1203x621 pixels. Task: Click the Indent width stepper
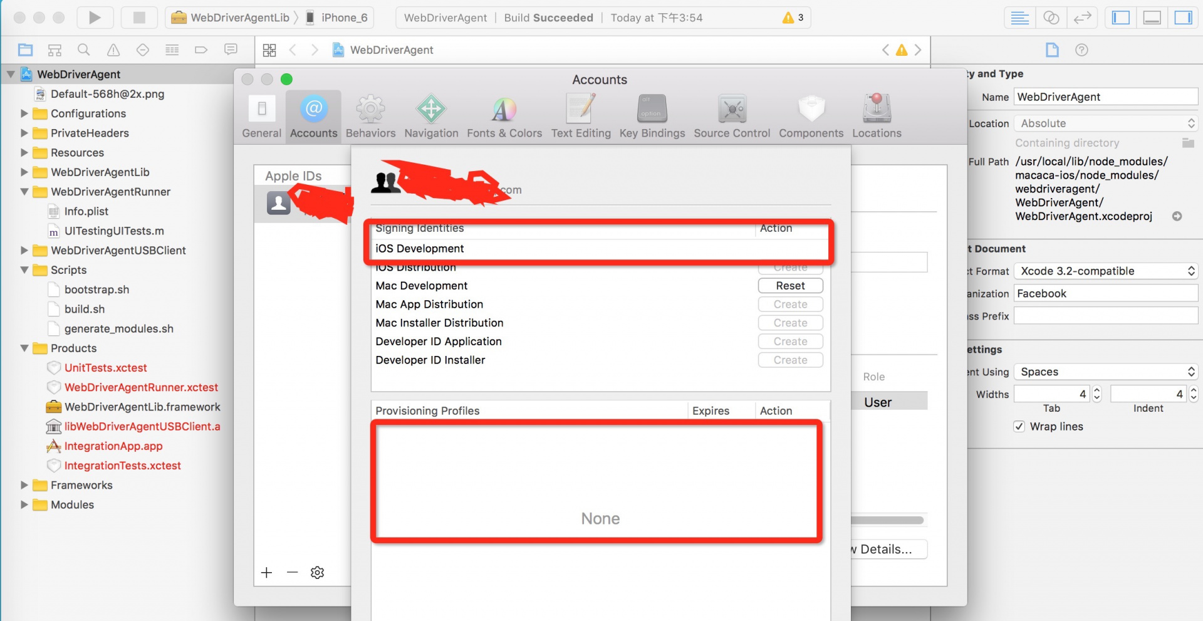point(1193,394)
